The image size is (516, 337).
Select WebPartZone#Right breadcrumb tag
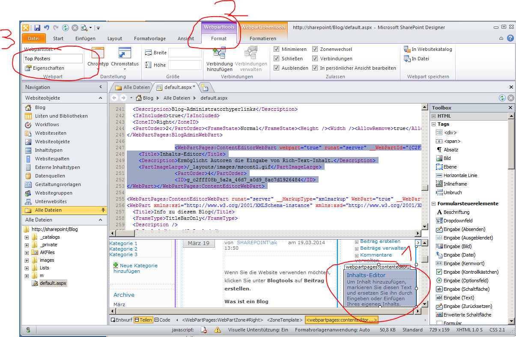[223, 319]
